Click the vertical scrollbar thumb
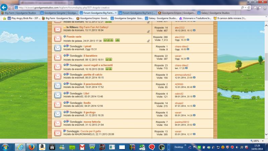268x151 pixels. 266,67
